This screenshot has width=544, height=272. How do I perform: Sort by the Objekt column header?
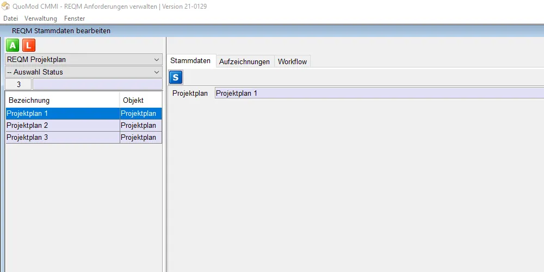pos(140,100)
